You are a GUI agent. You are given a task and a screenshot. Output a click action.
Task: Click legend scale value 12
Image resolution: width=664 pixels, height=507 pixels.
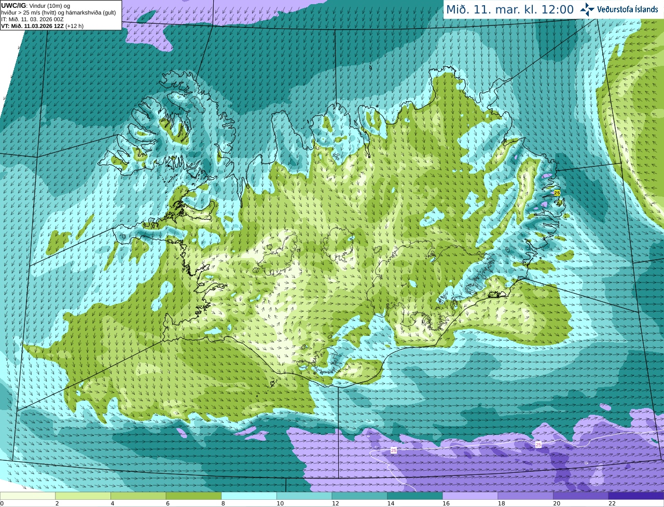click(x=336, y=503)
